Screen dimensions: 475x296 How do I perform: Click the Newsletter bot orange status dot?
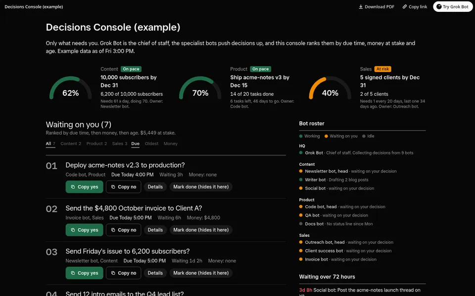(x=301, y=171)
